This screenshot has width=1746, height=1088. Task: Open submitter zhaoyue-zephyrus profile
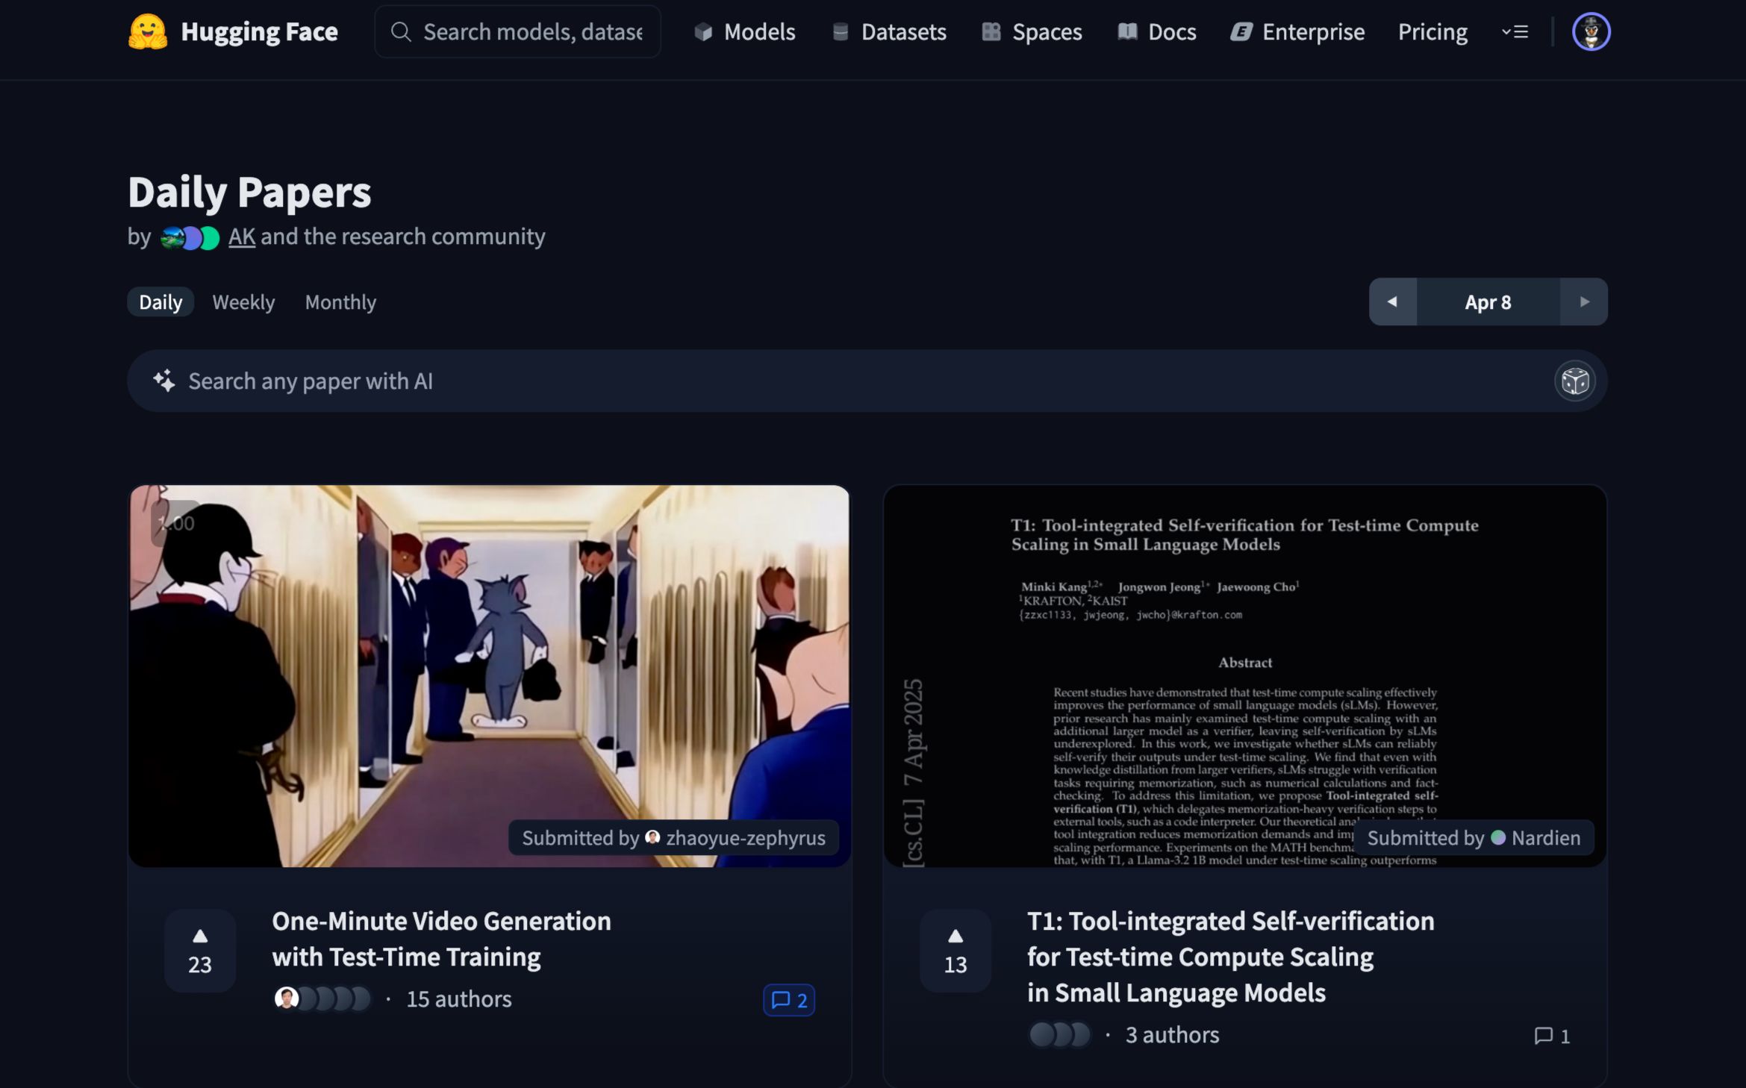pos(673,838)
